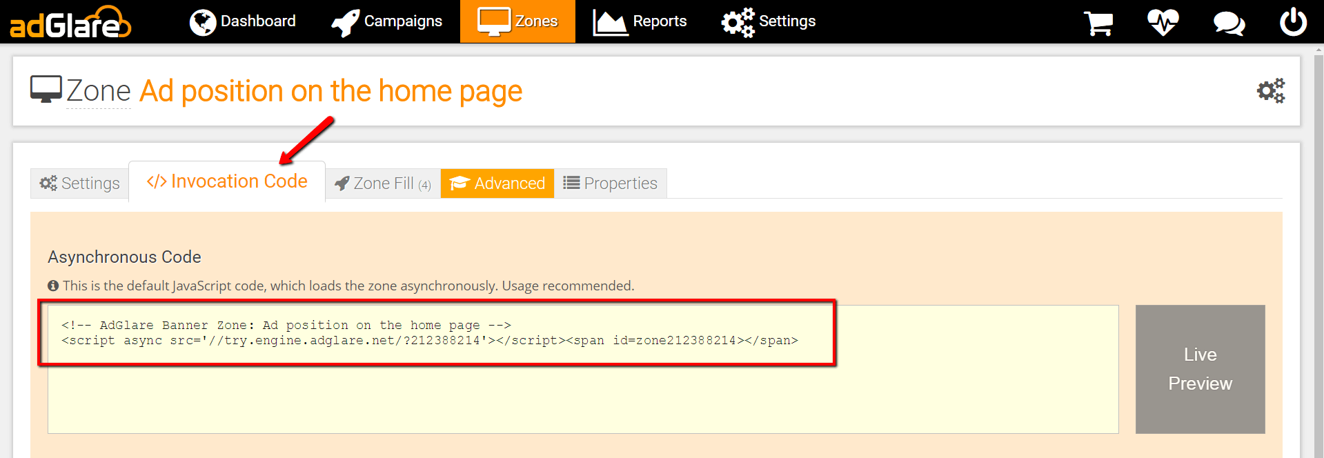Select the Zones menu item
This screenshot has height=458, width=1324.
517,21
